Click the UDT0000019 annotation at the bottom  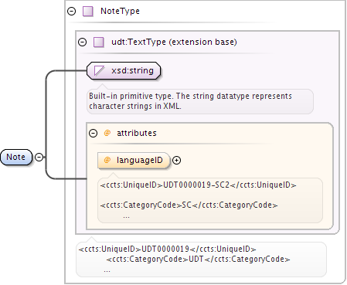(201, 260)
